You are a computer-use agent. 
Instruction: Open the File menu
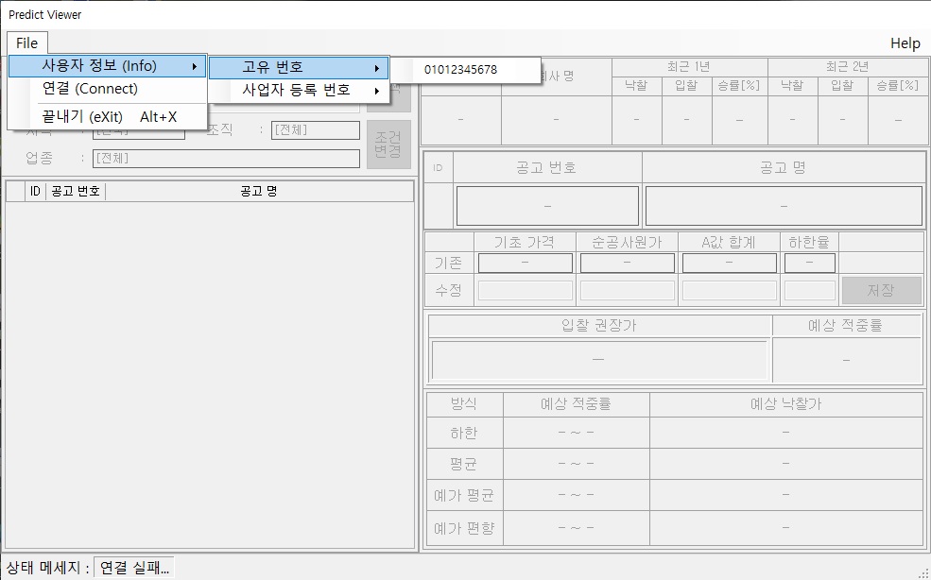pyautogui.click(x=26, y=43)
